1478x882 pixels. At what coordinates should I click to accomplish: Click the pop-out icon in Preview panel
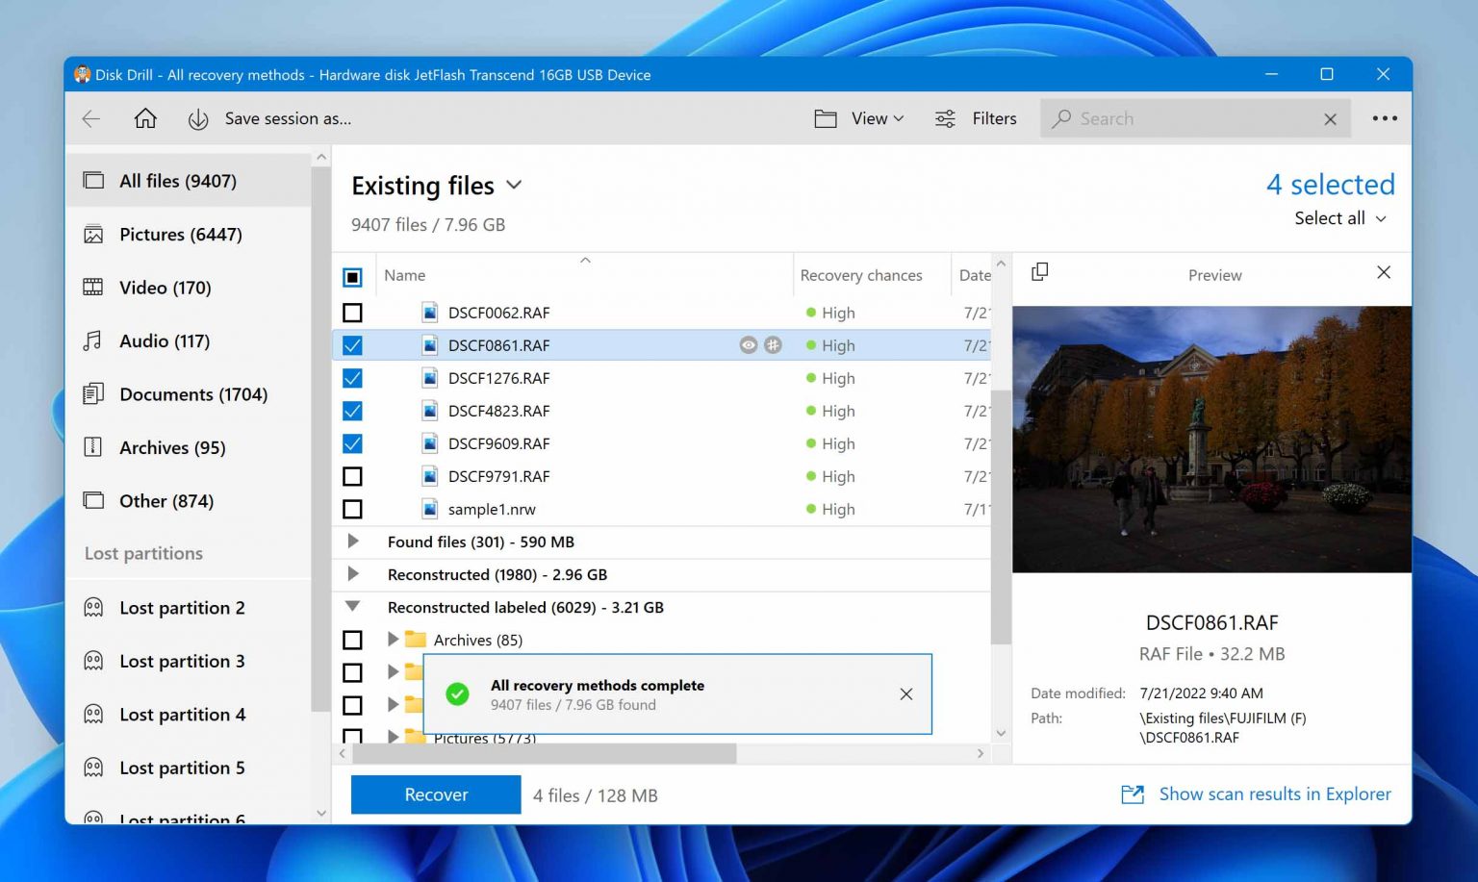[1039, 273]
